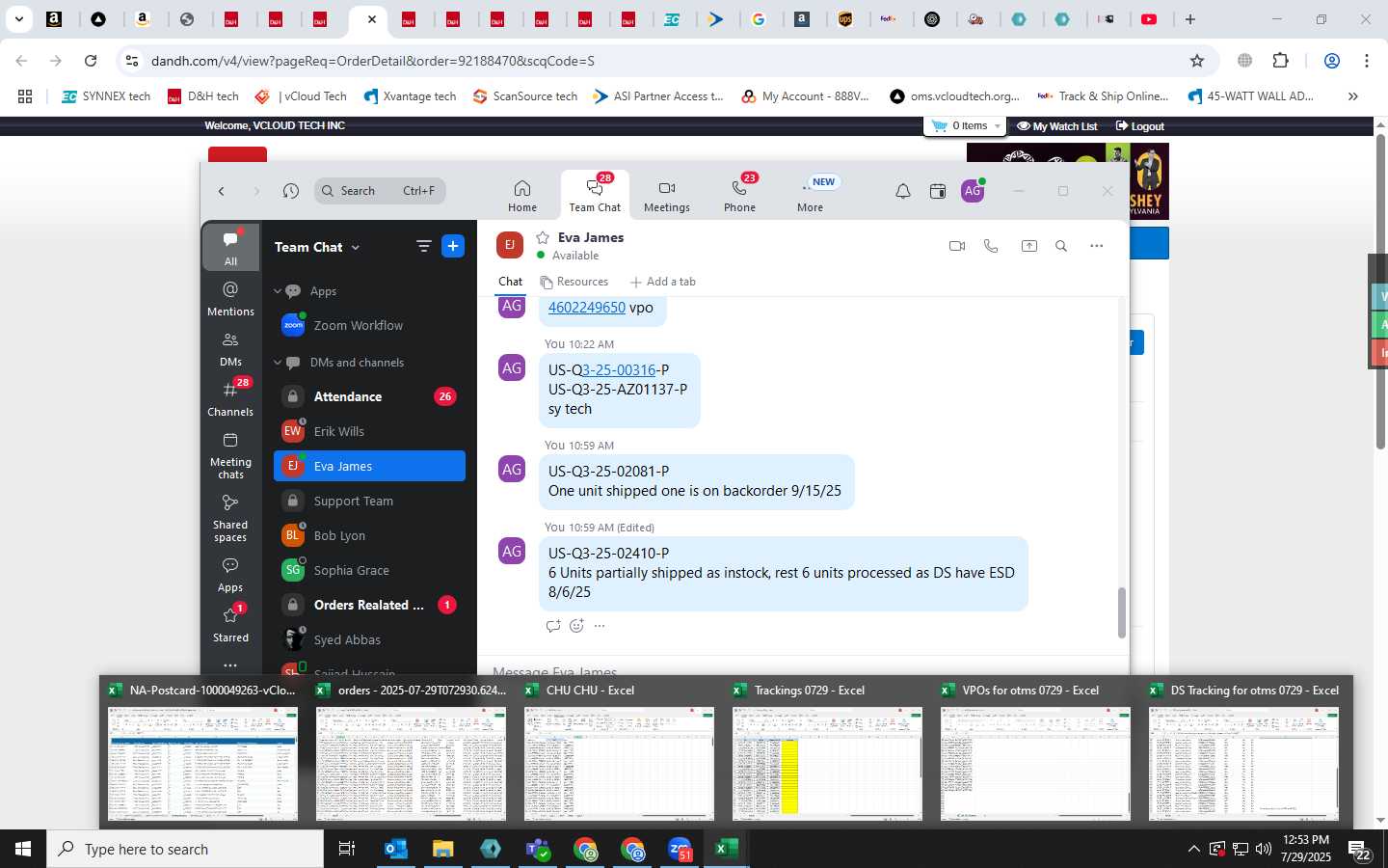Open AG profile avatar menu in Zoom
1388x868 pixels.
point(973,191)
